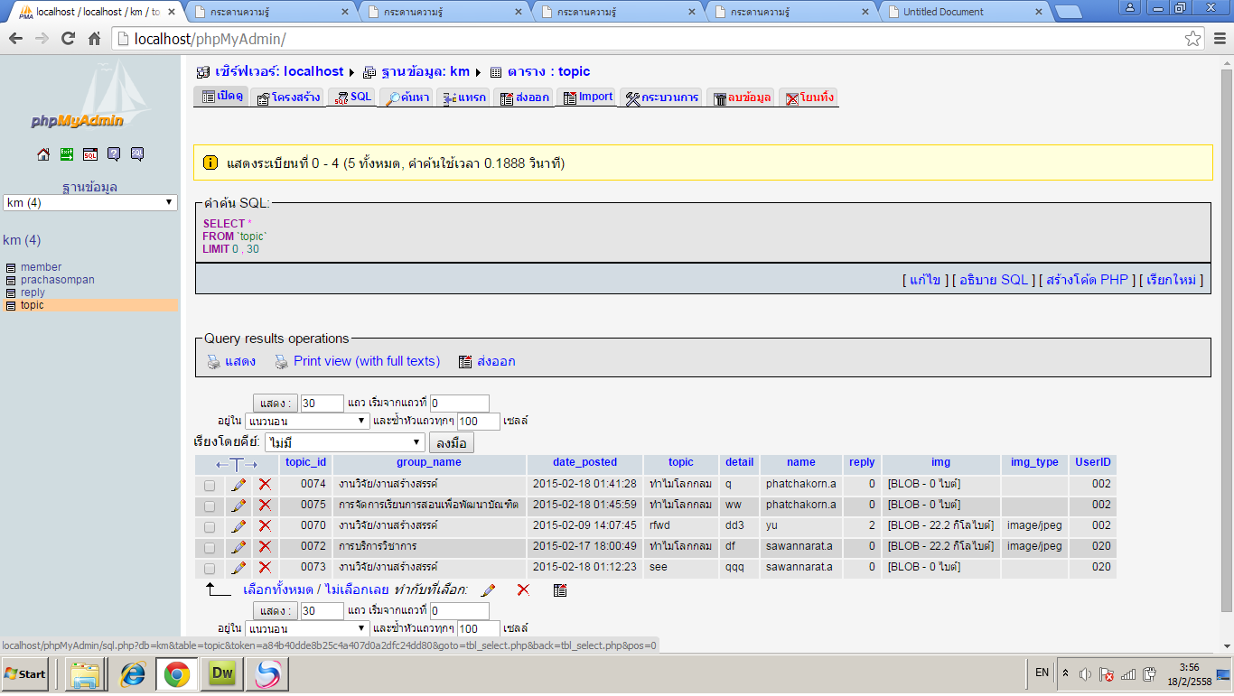1234x696 pixels.
Task: Open browse icon for reply table
Action: pos(11,293)
